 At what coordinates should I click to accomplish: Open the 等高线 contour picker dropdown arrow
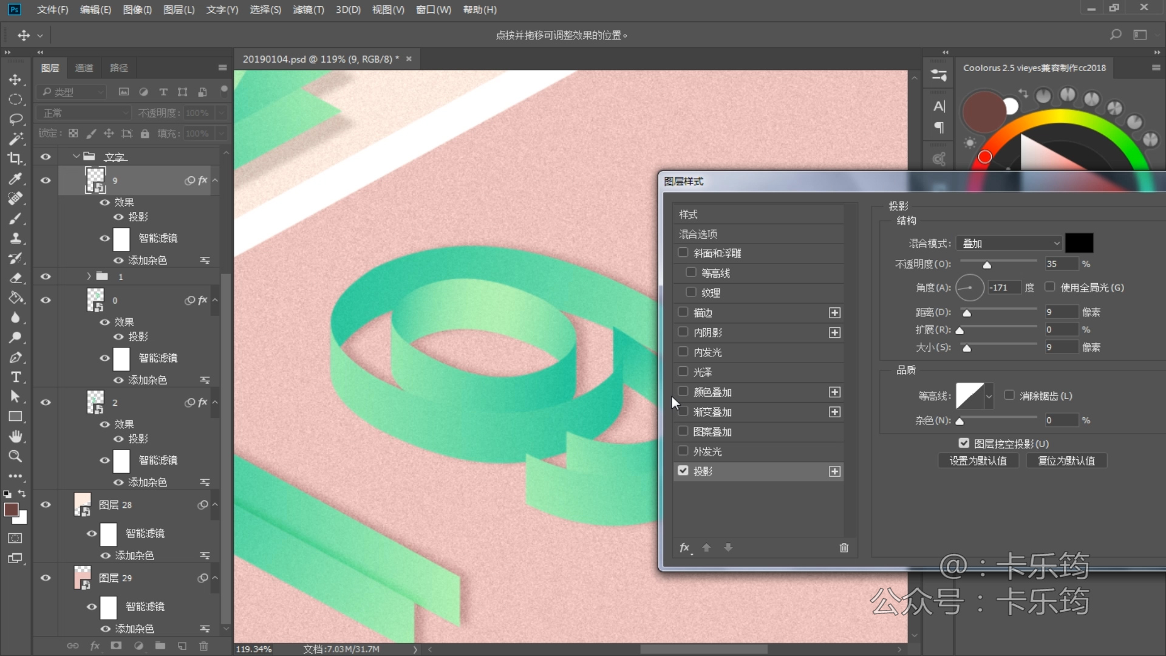[x=989, y=397]
